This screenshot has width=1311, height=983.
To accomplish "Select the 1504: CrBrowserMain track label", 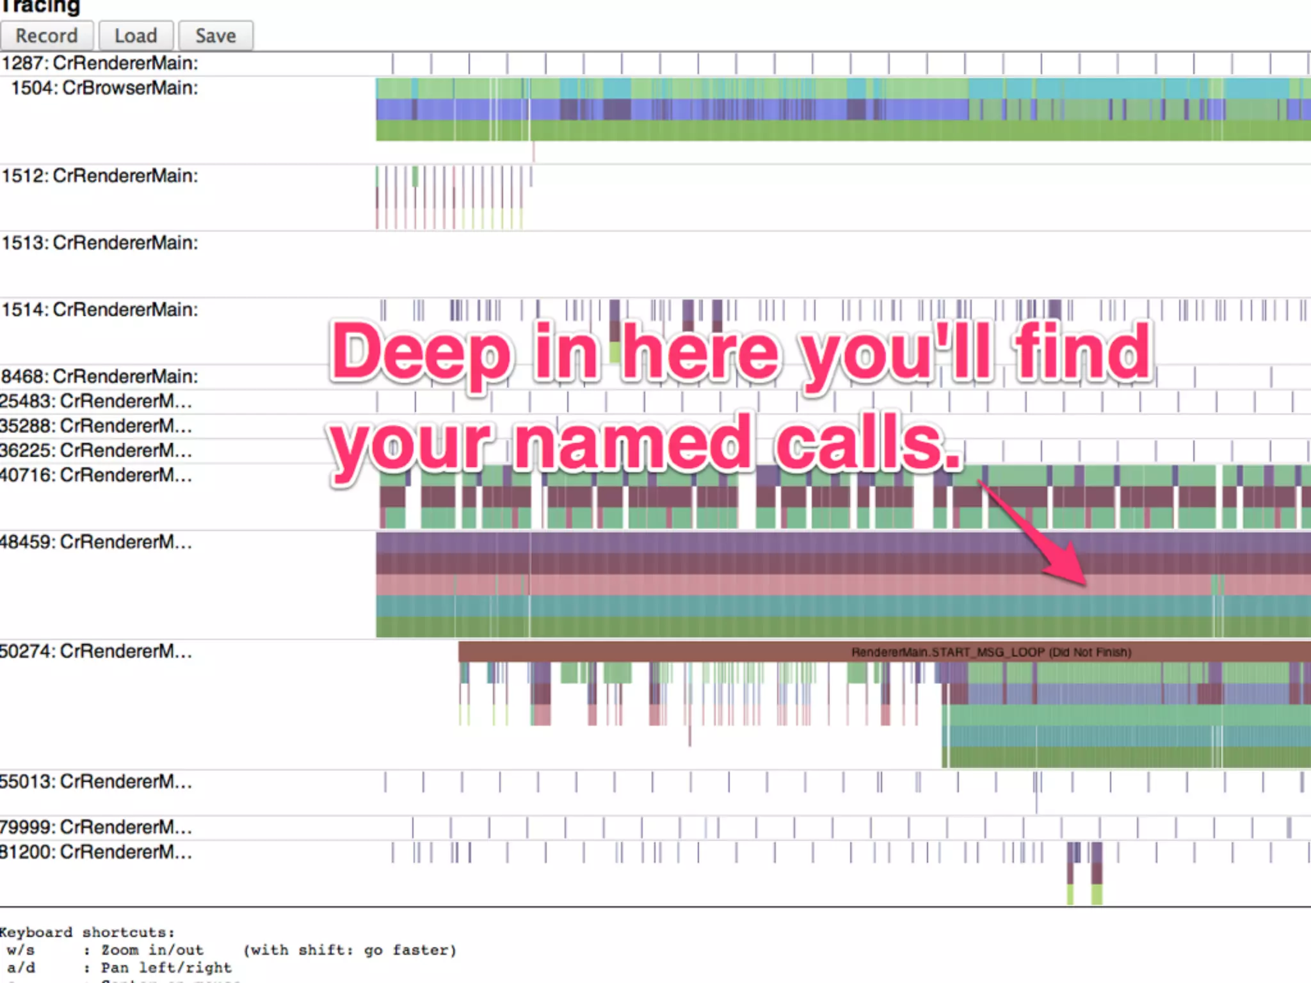I will (x=104, y=88).
